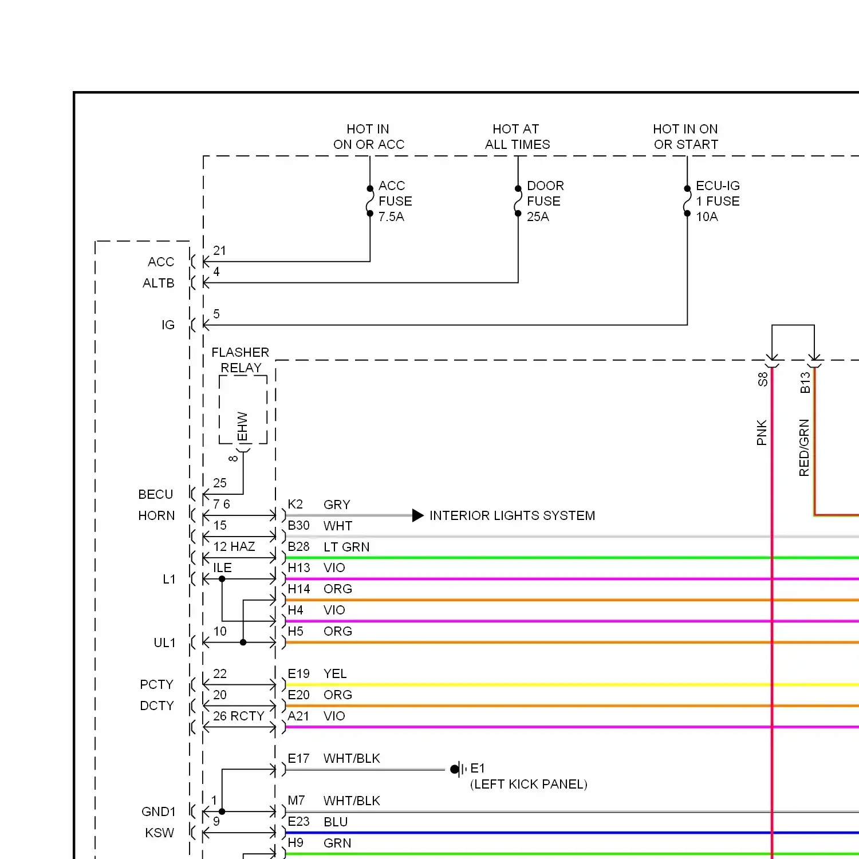Click the 12 HAZ pin label

point(234,546)
